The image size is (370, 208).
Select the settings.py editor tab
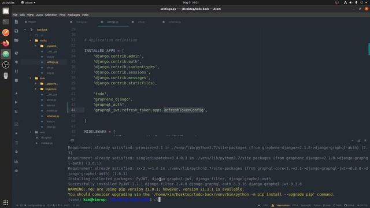tap(113, 22)
